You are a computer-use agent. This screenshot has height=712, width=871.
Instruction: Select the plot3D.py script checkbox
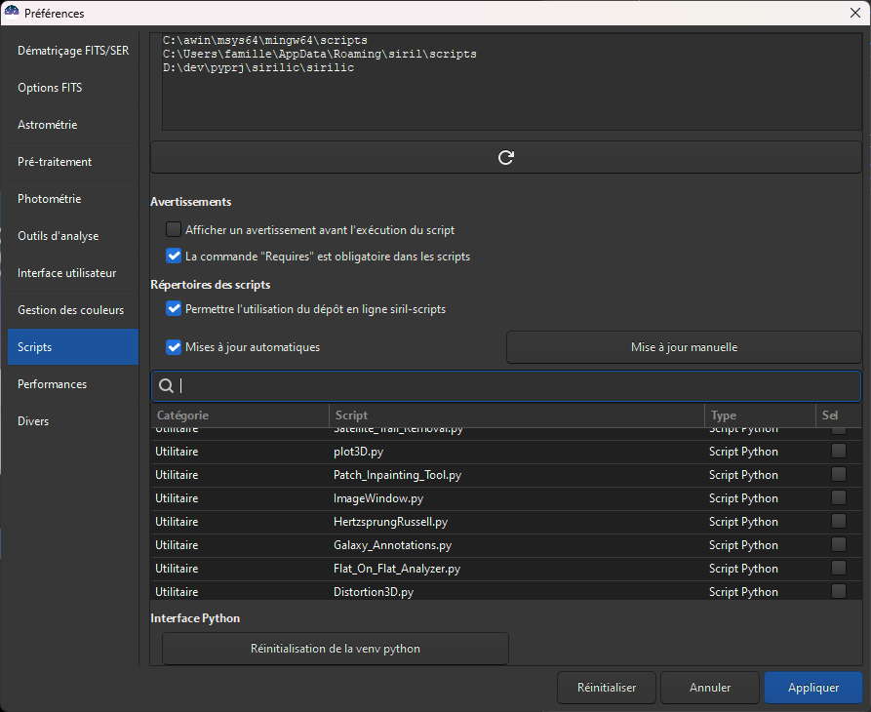(838, 452)
